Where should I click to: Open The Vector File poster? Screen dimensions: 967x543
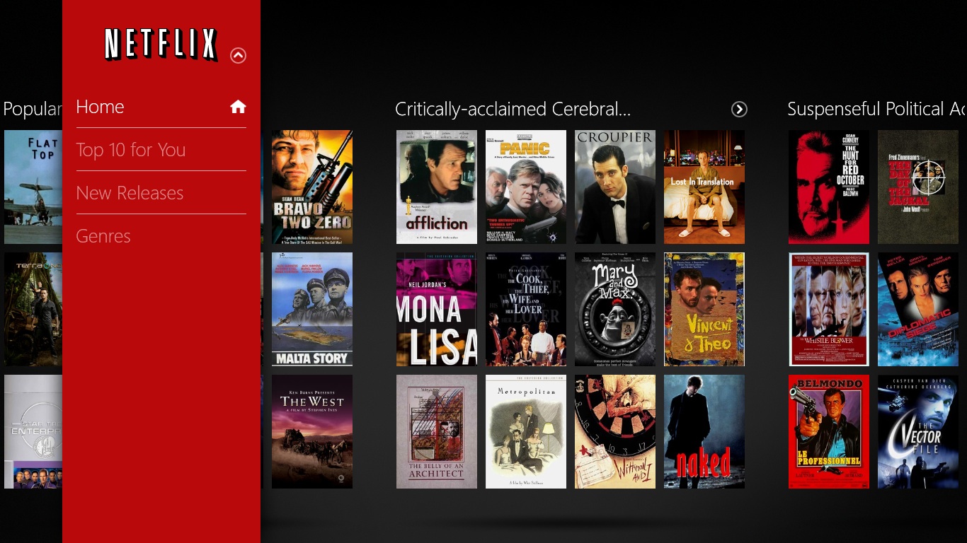[918, 431]
